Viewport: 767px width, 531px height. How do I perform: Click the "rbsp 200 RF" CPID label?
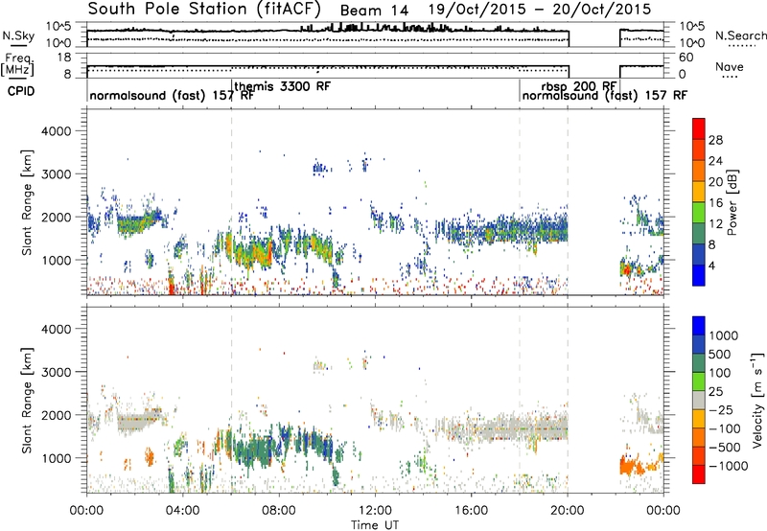click(579, 86)
